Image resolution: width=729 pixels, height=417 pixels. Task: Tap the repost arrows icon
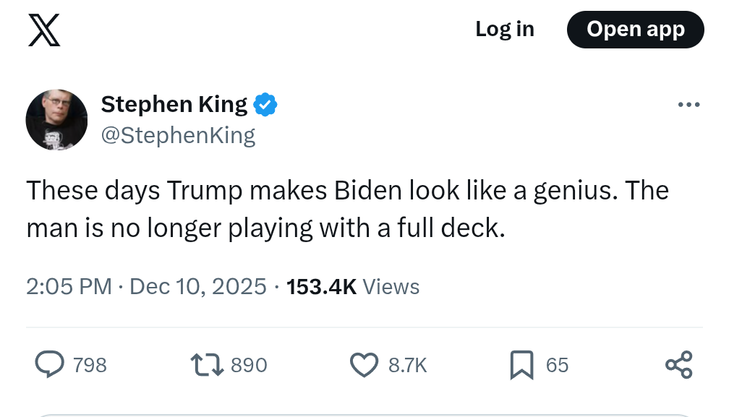[205, 364]
